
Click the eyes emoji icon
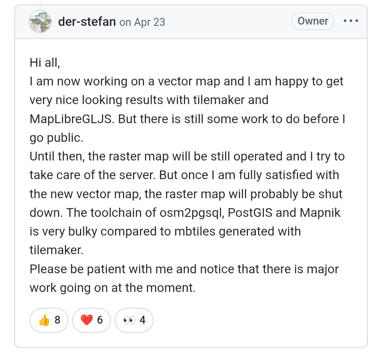[x=129, y=320]
